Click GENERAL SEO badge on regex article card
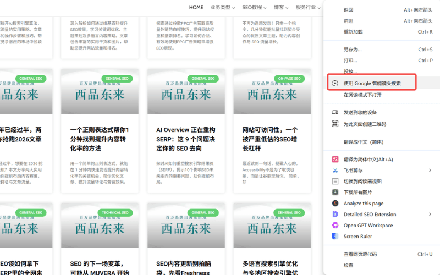440x275 pixels. coord(117,78)
